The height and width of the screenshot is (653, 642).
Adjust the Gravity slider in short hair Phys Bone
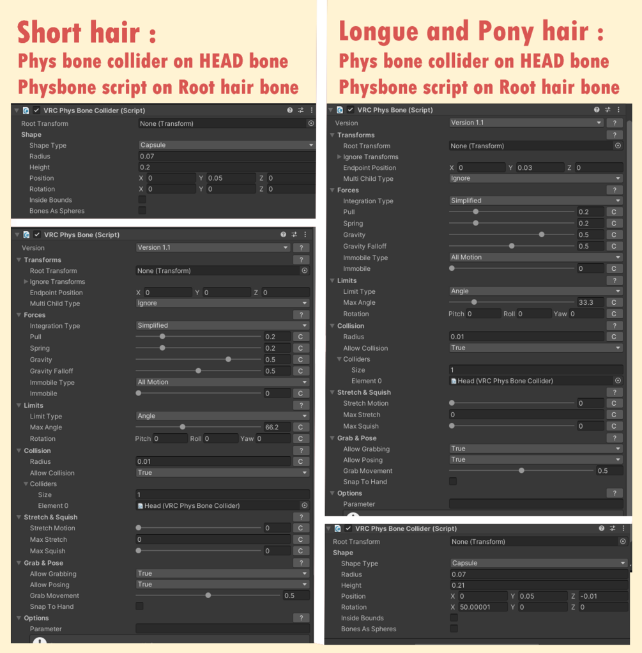[x=199, y=359]
